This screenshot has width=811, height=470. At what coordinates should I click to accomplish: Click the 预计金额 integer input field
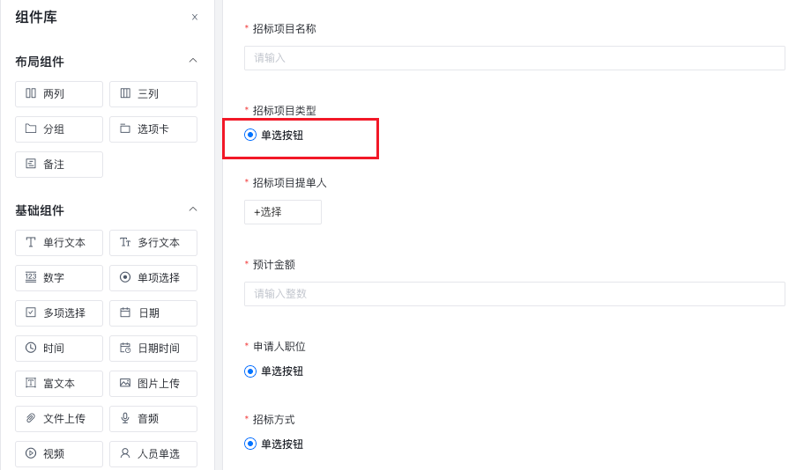pos(514,294)
